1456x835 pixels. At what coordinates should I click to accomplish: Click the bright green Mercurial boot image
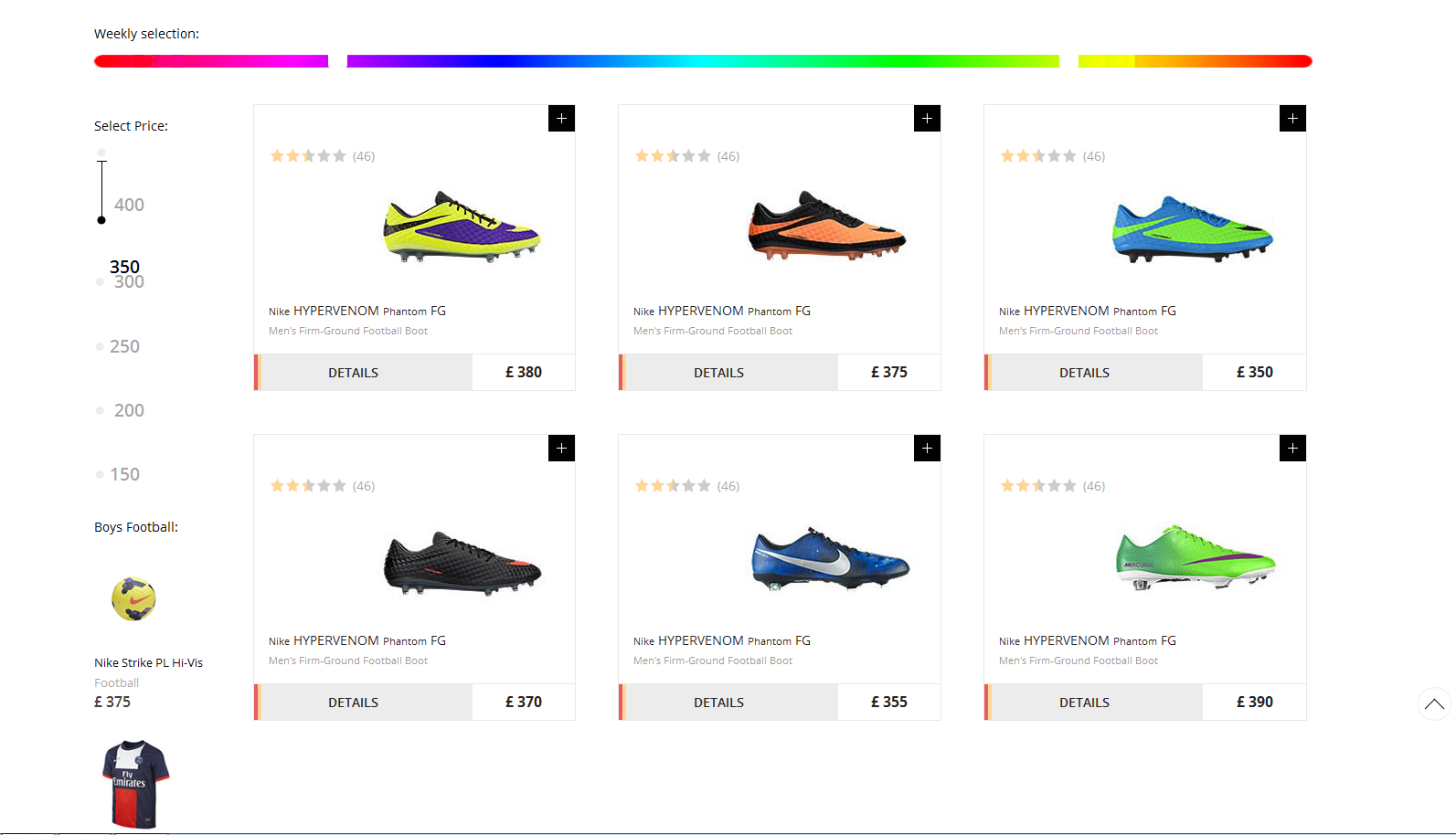(x=1195, y=557)
